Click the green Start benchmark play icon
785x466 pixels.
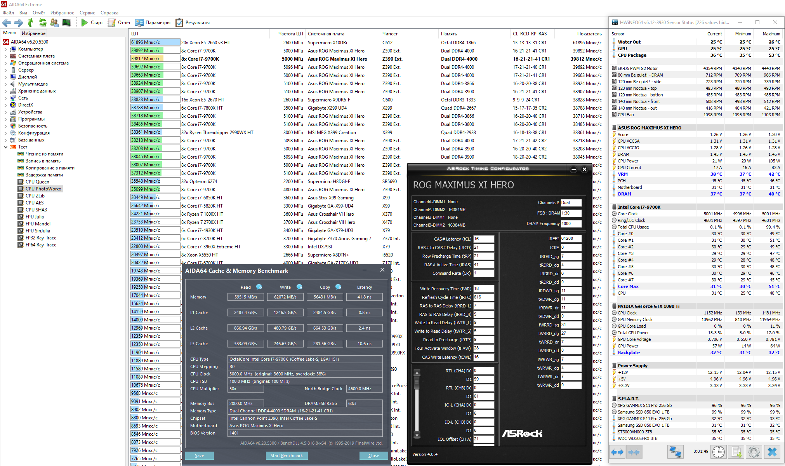[x=84, y=23]
